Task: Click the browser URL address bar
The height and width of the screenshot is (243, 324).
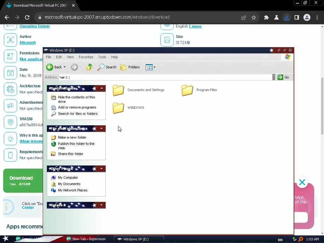Action: pyautogui.click(x=107, y=17)
